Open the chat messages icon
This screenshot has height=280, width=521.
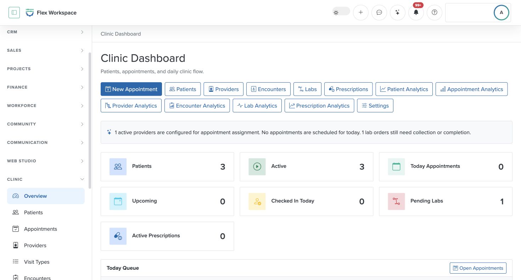(x=379, y=12)
